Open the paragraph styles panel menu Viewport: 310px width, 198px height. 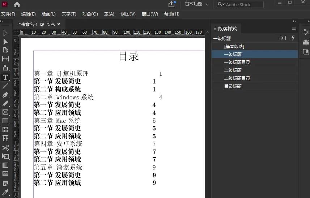294,29
